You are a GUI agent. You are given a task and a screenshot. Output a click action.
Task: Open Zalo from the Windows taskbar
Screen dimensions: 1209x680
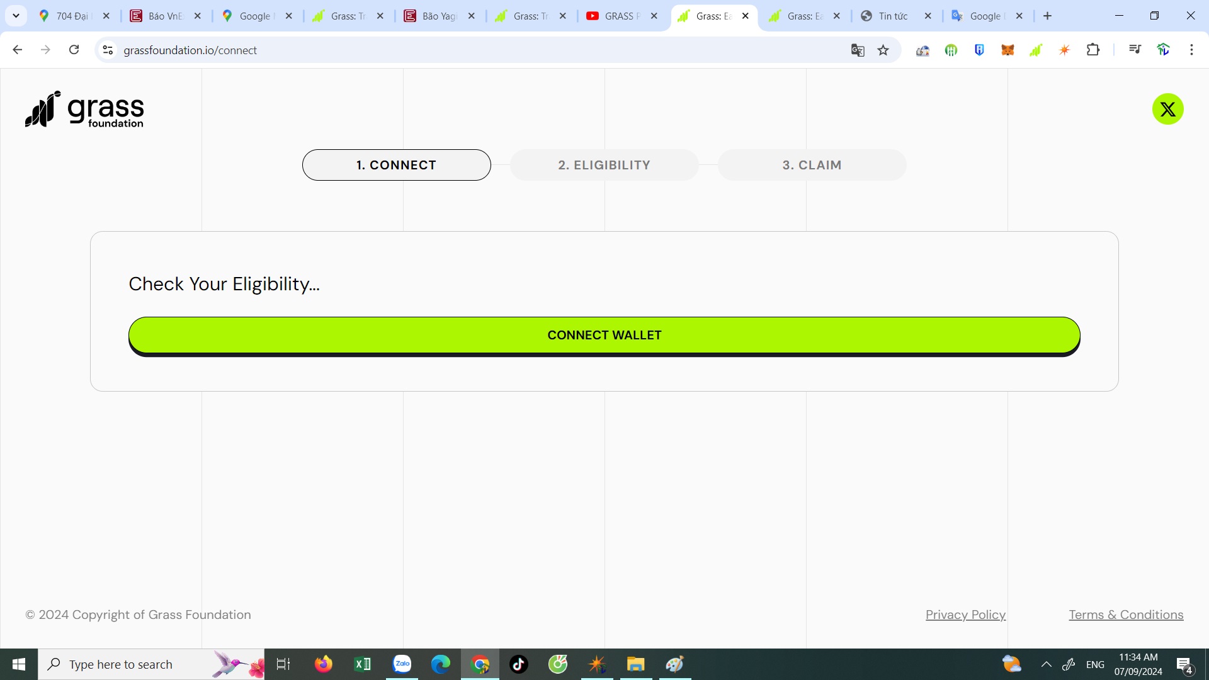coord(402,664)
